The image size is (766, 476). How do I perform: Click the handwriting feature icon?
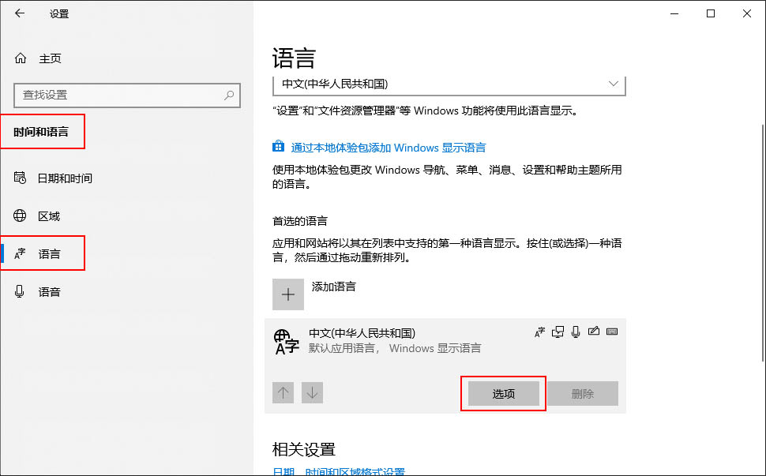(x=594, y=331)
